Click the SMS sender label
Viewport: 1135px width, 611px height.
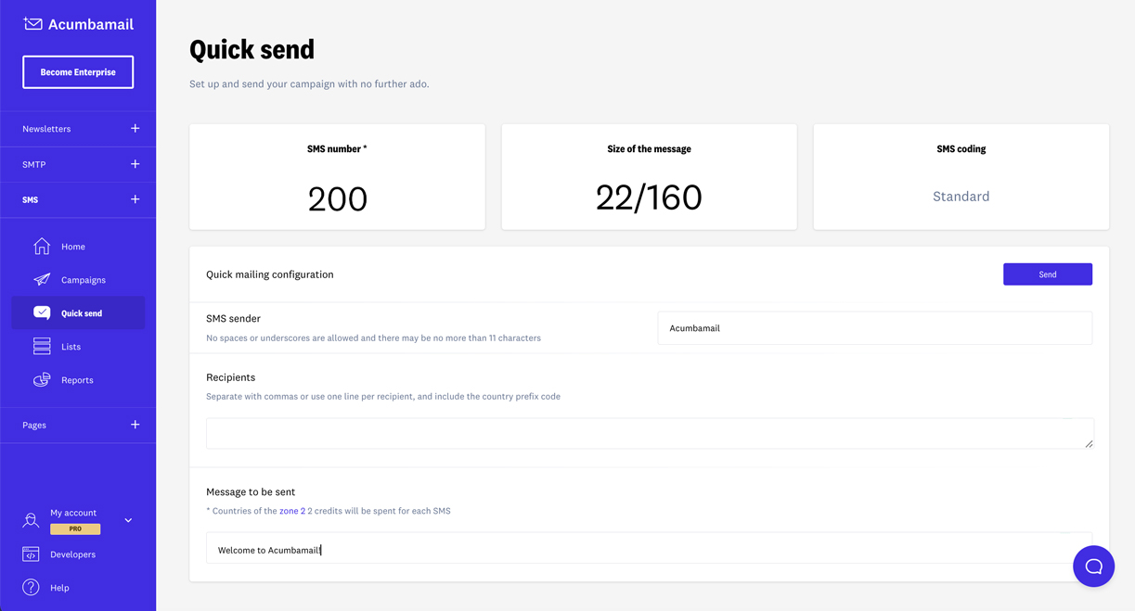(233, 318)
